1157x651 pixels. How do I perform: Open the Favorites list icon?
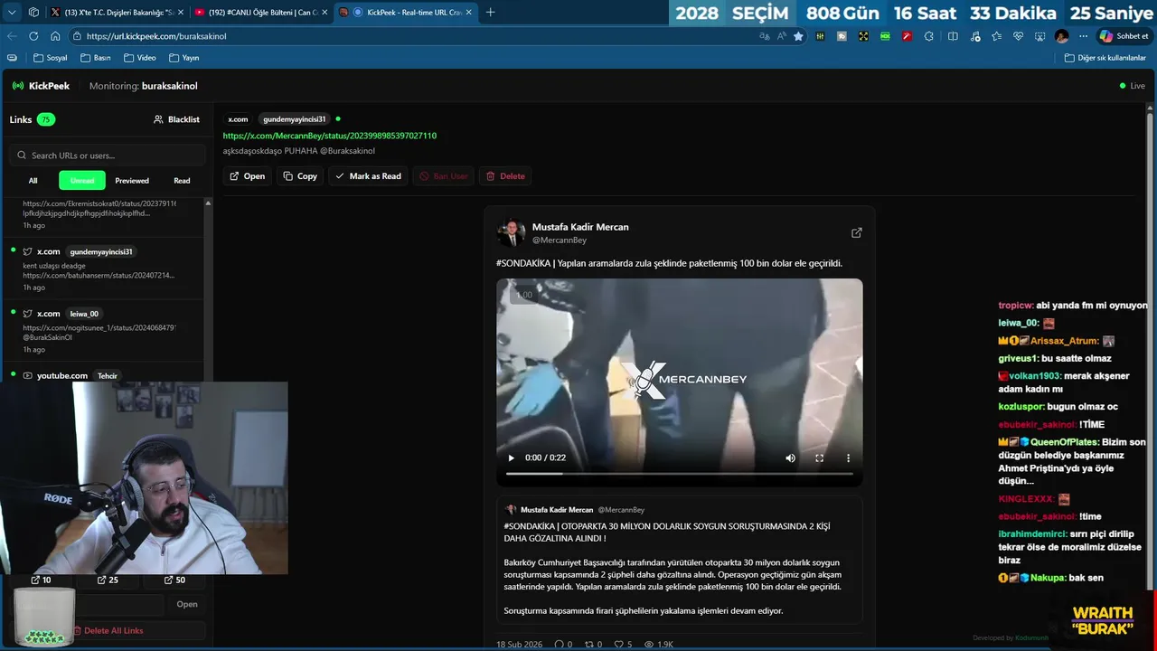click(x=996, y=36)
